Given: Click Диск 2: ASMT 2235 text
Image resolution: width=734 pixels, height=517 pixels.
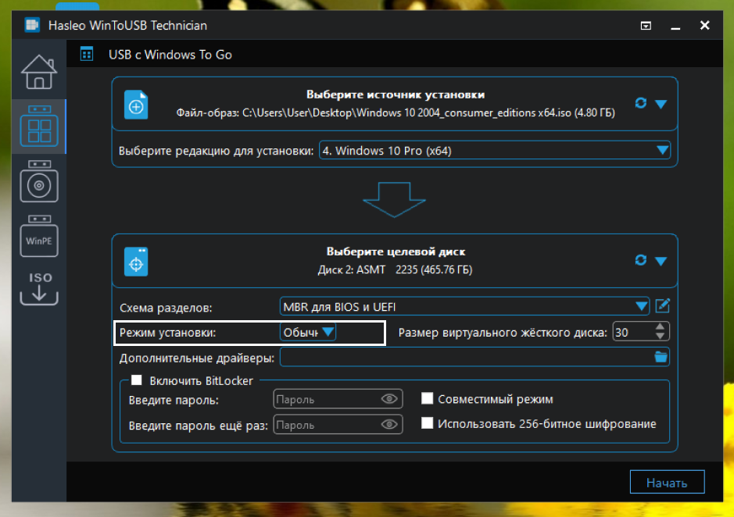Looking at the screenshot, I should click(395, 270).
